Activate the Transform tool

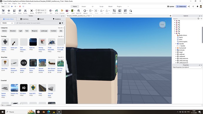pyautogui.click(x=25, y=11)
